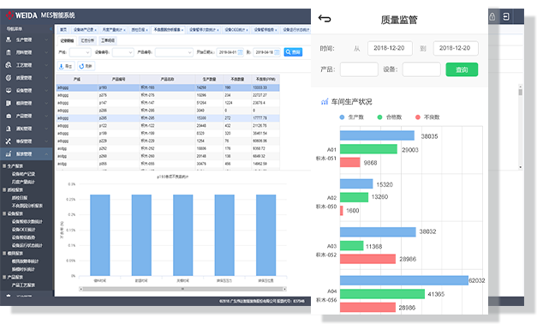537x324 pixels.
Task: Click the bar chart horizontal scrollbar
Action: click(x=183, y=289)
